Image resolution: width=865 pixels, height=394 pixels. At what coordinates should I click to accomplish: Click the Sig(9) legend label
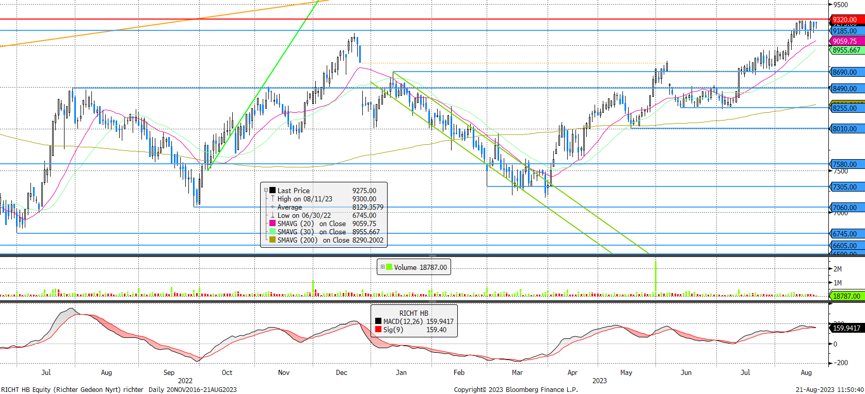(393, 329)
